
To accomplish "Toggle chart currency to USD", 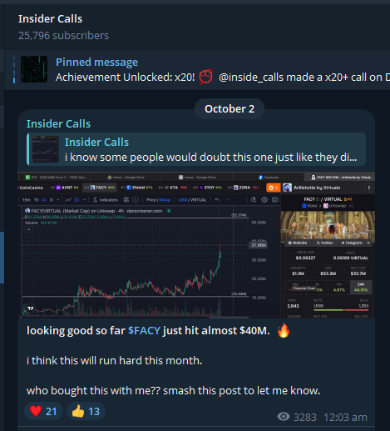I will click(x=182, y=200).
